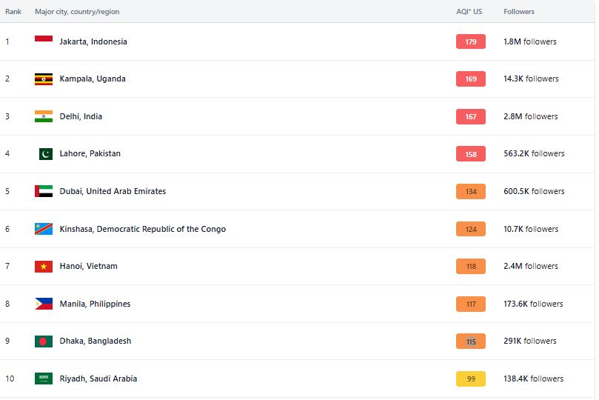Viewport: 599px width, 400px height.
Task: Click the yellow 99 AQI badge
Action: (471, 379)
